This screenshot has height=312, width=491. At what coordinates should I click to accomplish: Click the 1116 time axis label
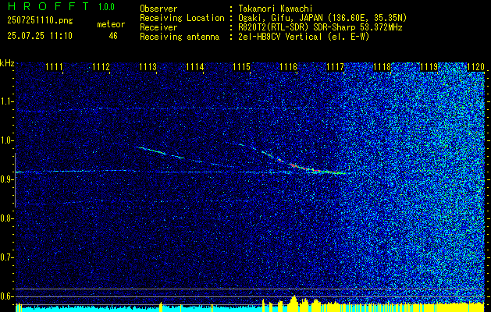288,67
